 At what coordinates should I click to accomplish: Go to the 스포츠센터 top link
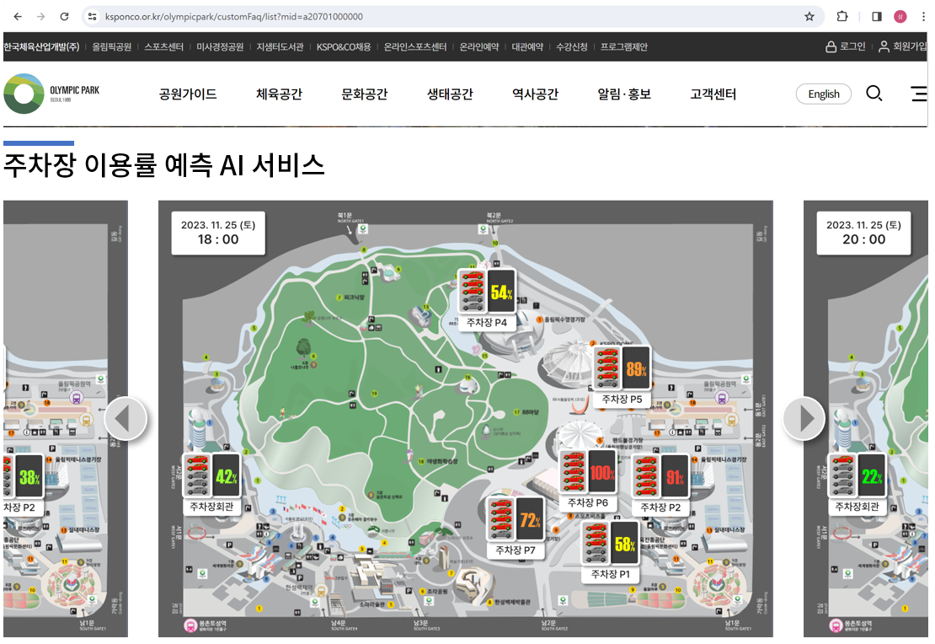pyautogui.click(x=163, y=47)
